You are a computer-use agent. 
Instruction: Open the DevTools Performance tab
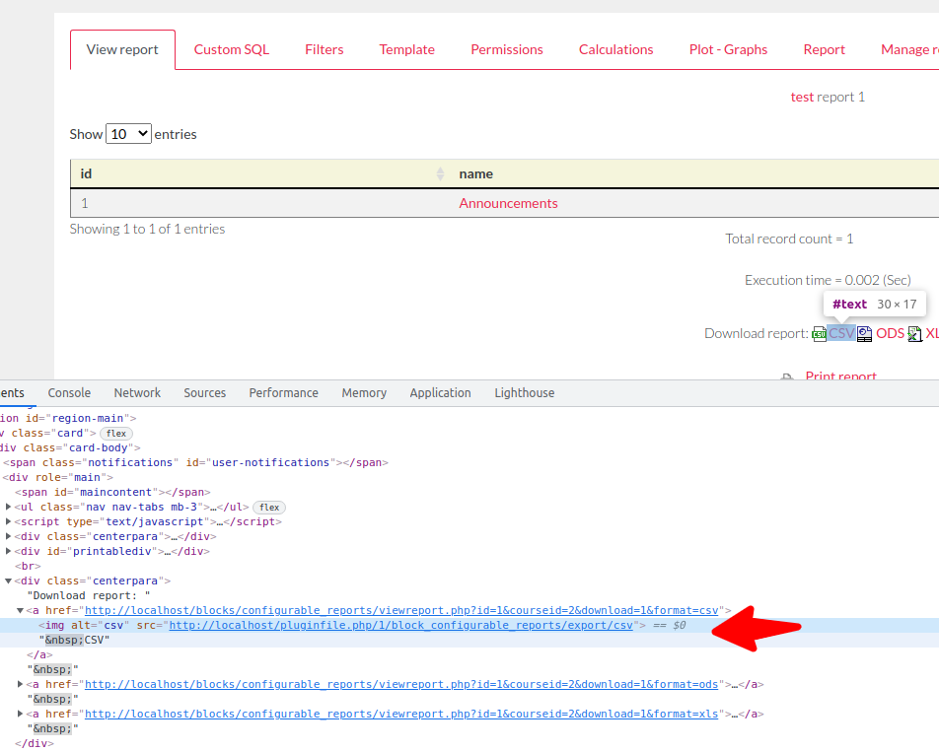[283, 393]
